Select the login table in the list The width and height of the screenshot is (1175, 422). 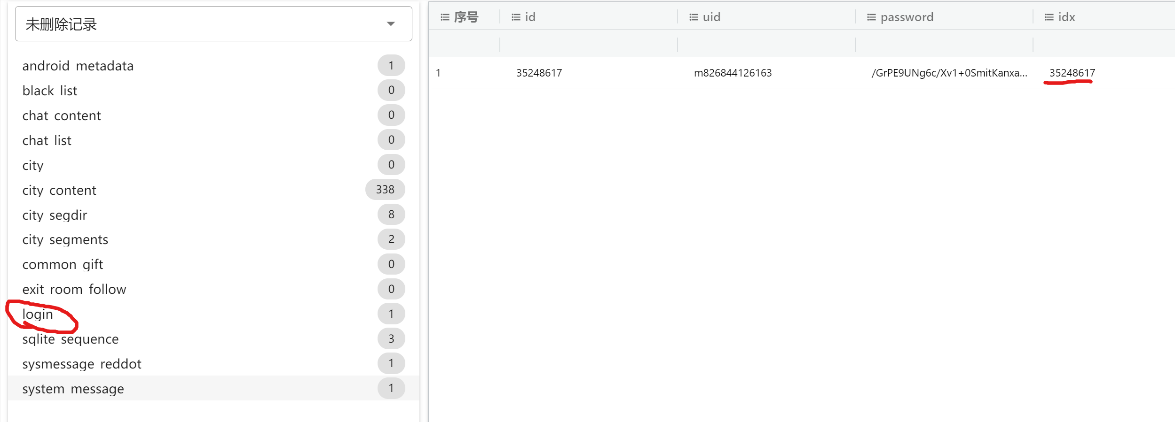[x=38, y=314]
